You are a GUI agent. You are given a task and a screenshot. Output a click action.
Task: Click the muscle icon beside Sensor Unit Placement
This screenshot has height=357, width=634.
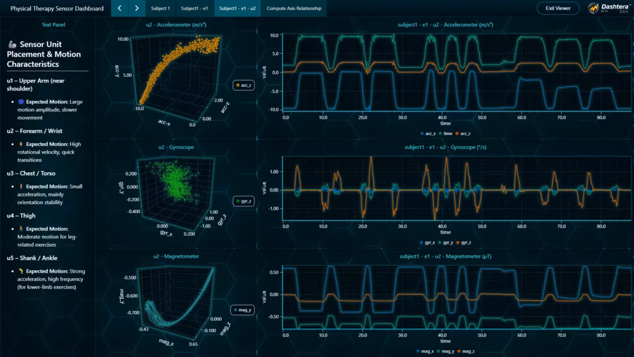coord(12,44)
